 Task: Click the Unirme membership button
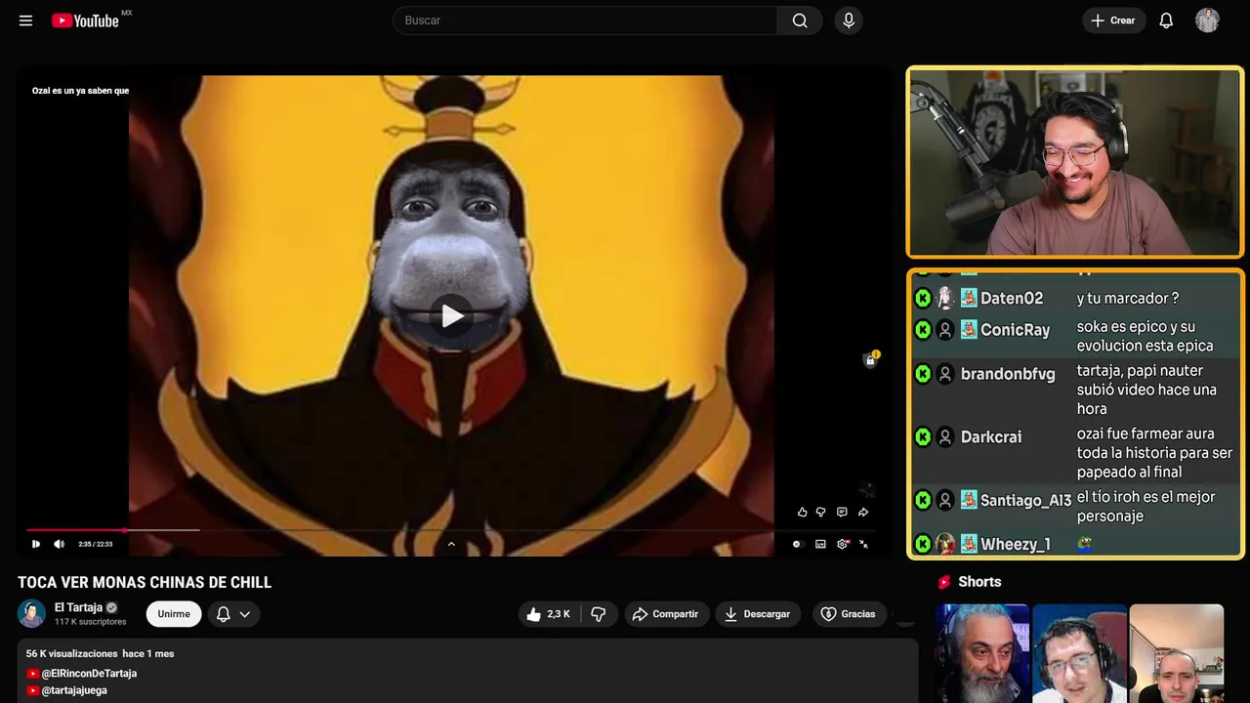click(x=174, y=614)
